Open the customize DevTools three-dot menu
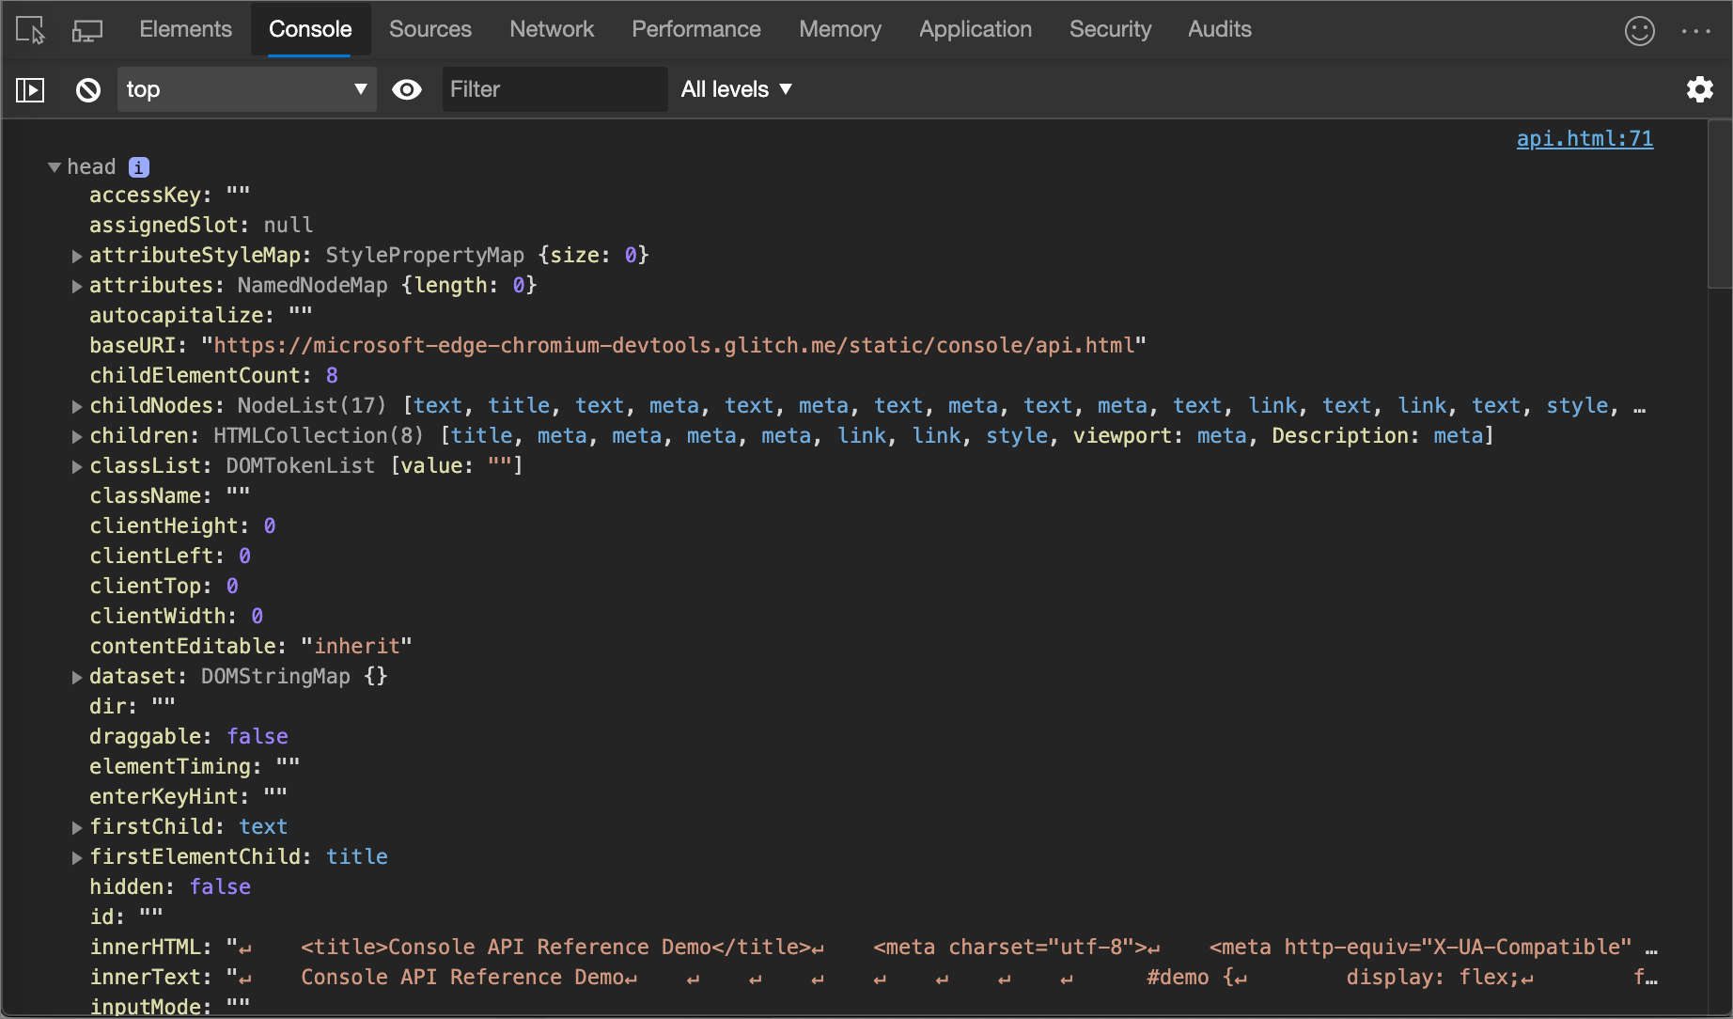Image resolution: width=1733 pixels, height=1019 pixels. 1697,30
